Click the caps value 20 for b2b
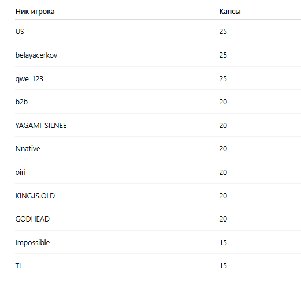Screen dimensions: 301x289 pos(223,102)
